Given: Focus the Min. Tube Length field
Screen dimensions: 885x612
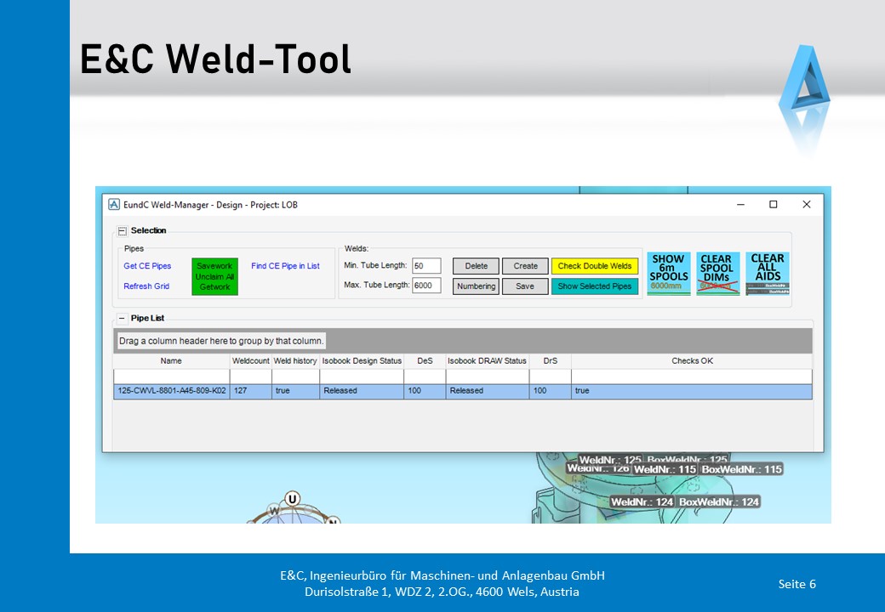Looking at the screenshot, I should tap(426, 266).
